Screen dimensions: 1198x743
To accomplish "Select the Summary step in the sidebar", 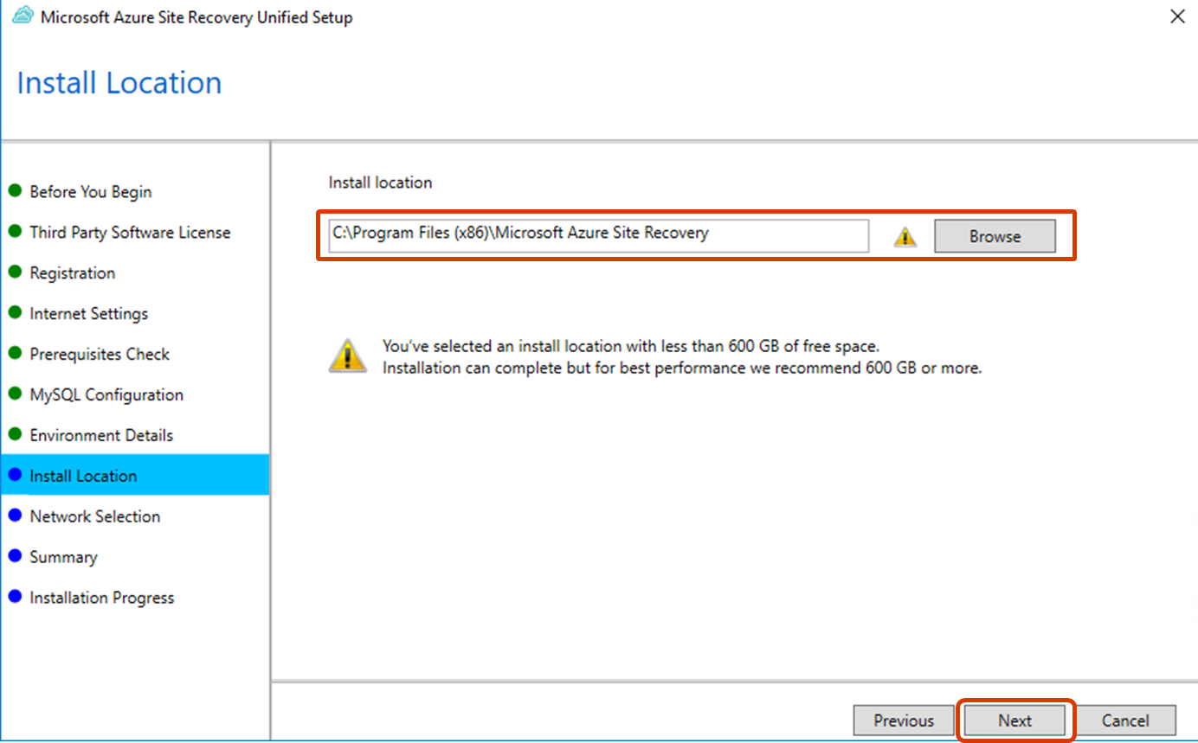I will pos(61,556).
